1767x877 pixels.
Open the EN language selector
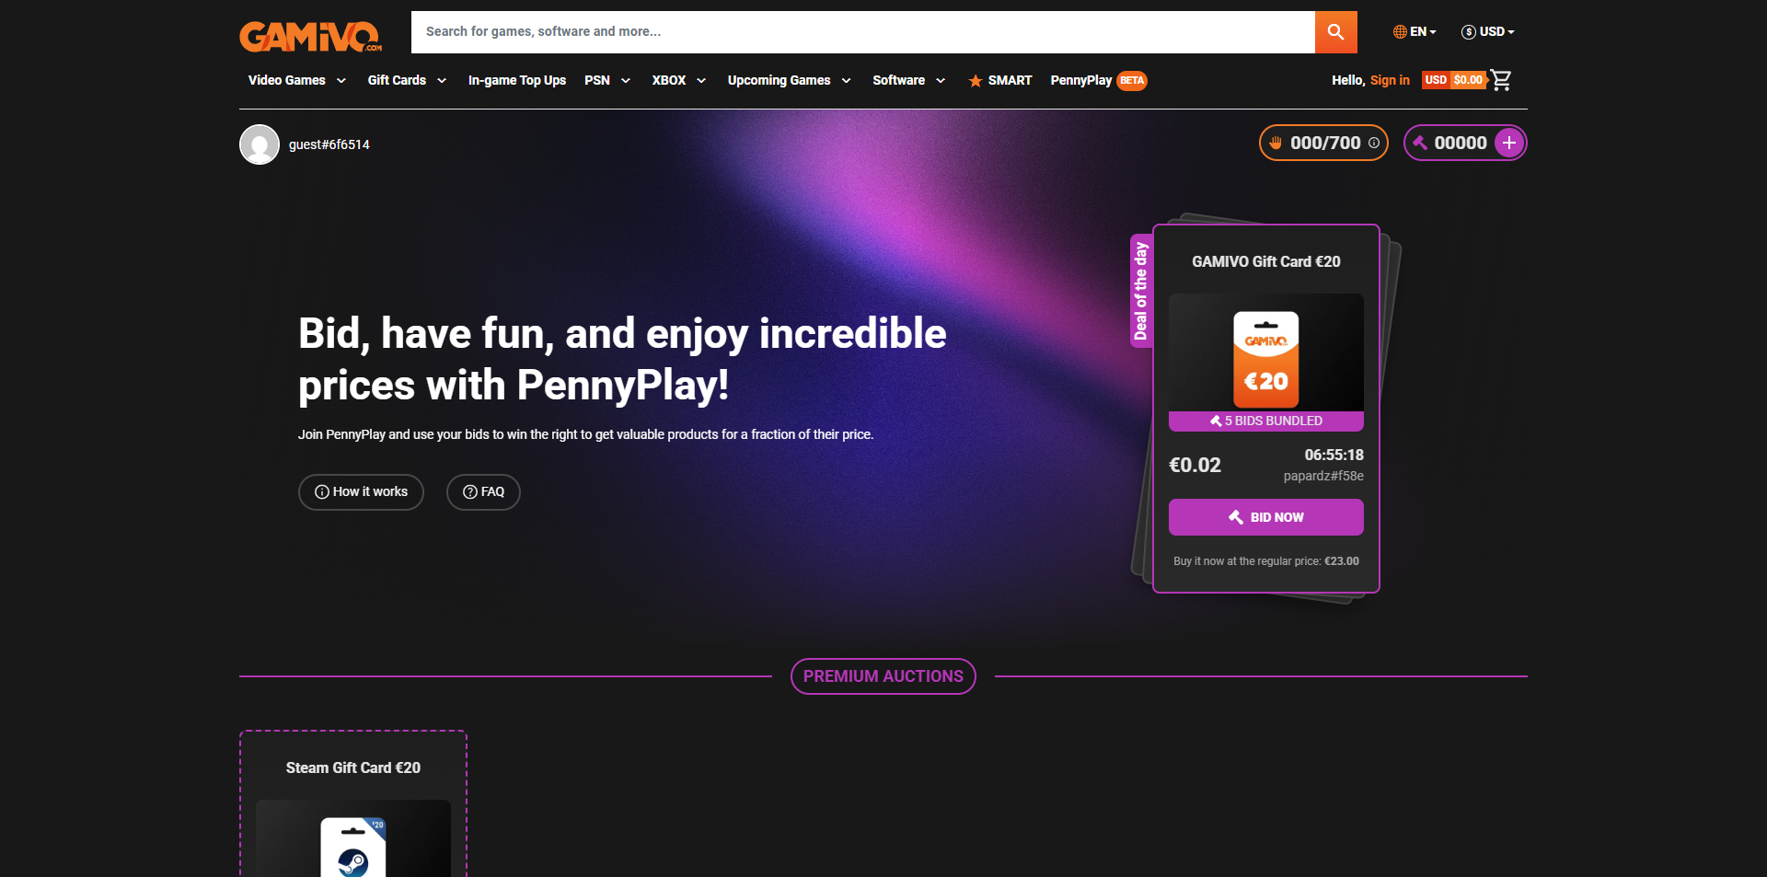[x=1415, y=32]
